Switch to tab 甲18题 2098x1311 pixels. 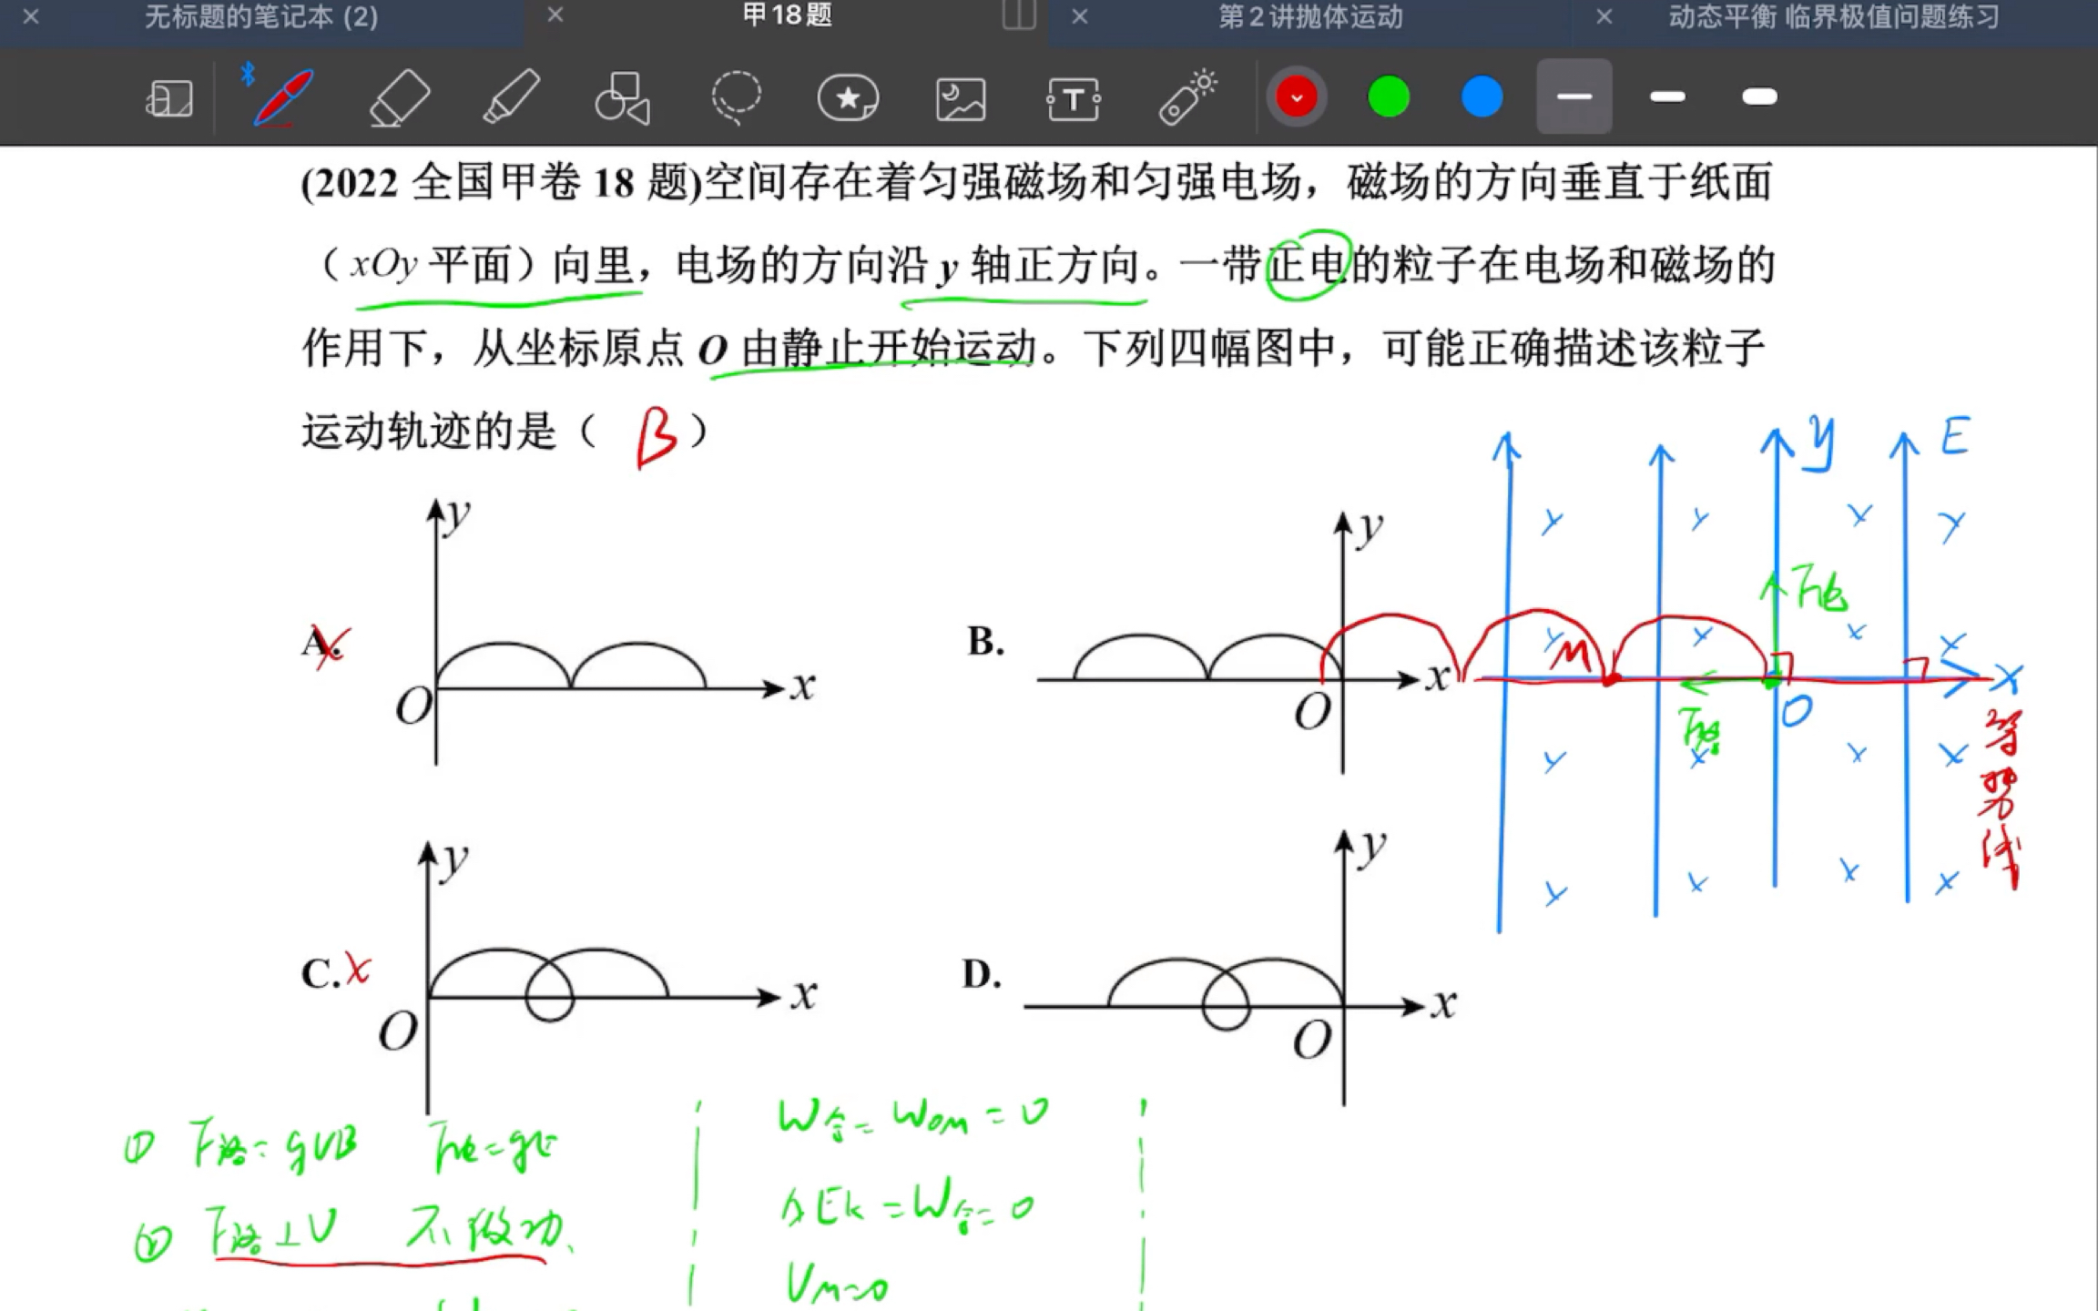788,15
